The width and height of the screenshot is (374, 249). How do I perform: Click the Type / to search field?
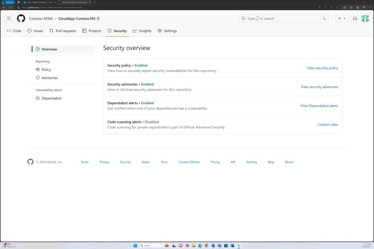[283, 18]
